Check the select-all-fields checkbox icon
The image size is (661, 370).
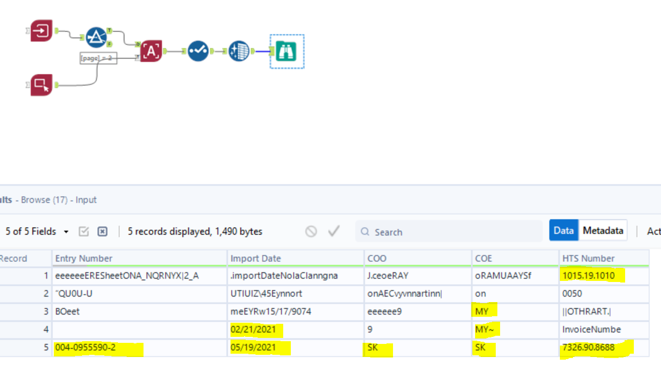[x=84, y=231]
